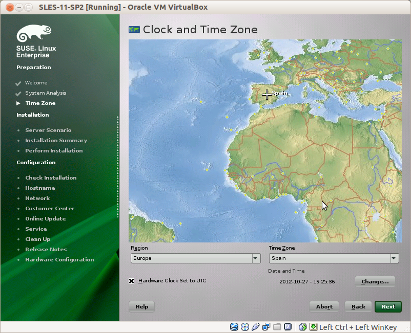
Task: Select Online Update in sidebar
Action: [45, 218]
